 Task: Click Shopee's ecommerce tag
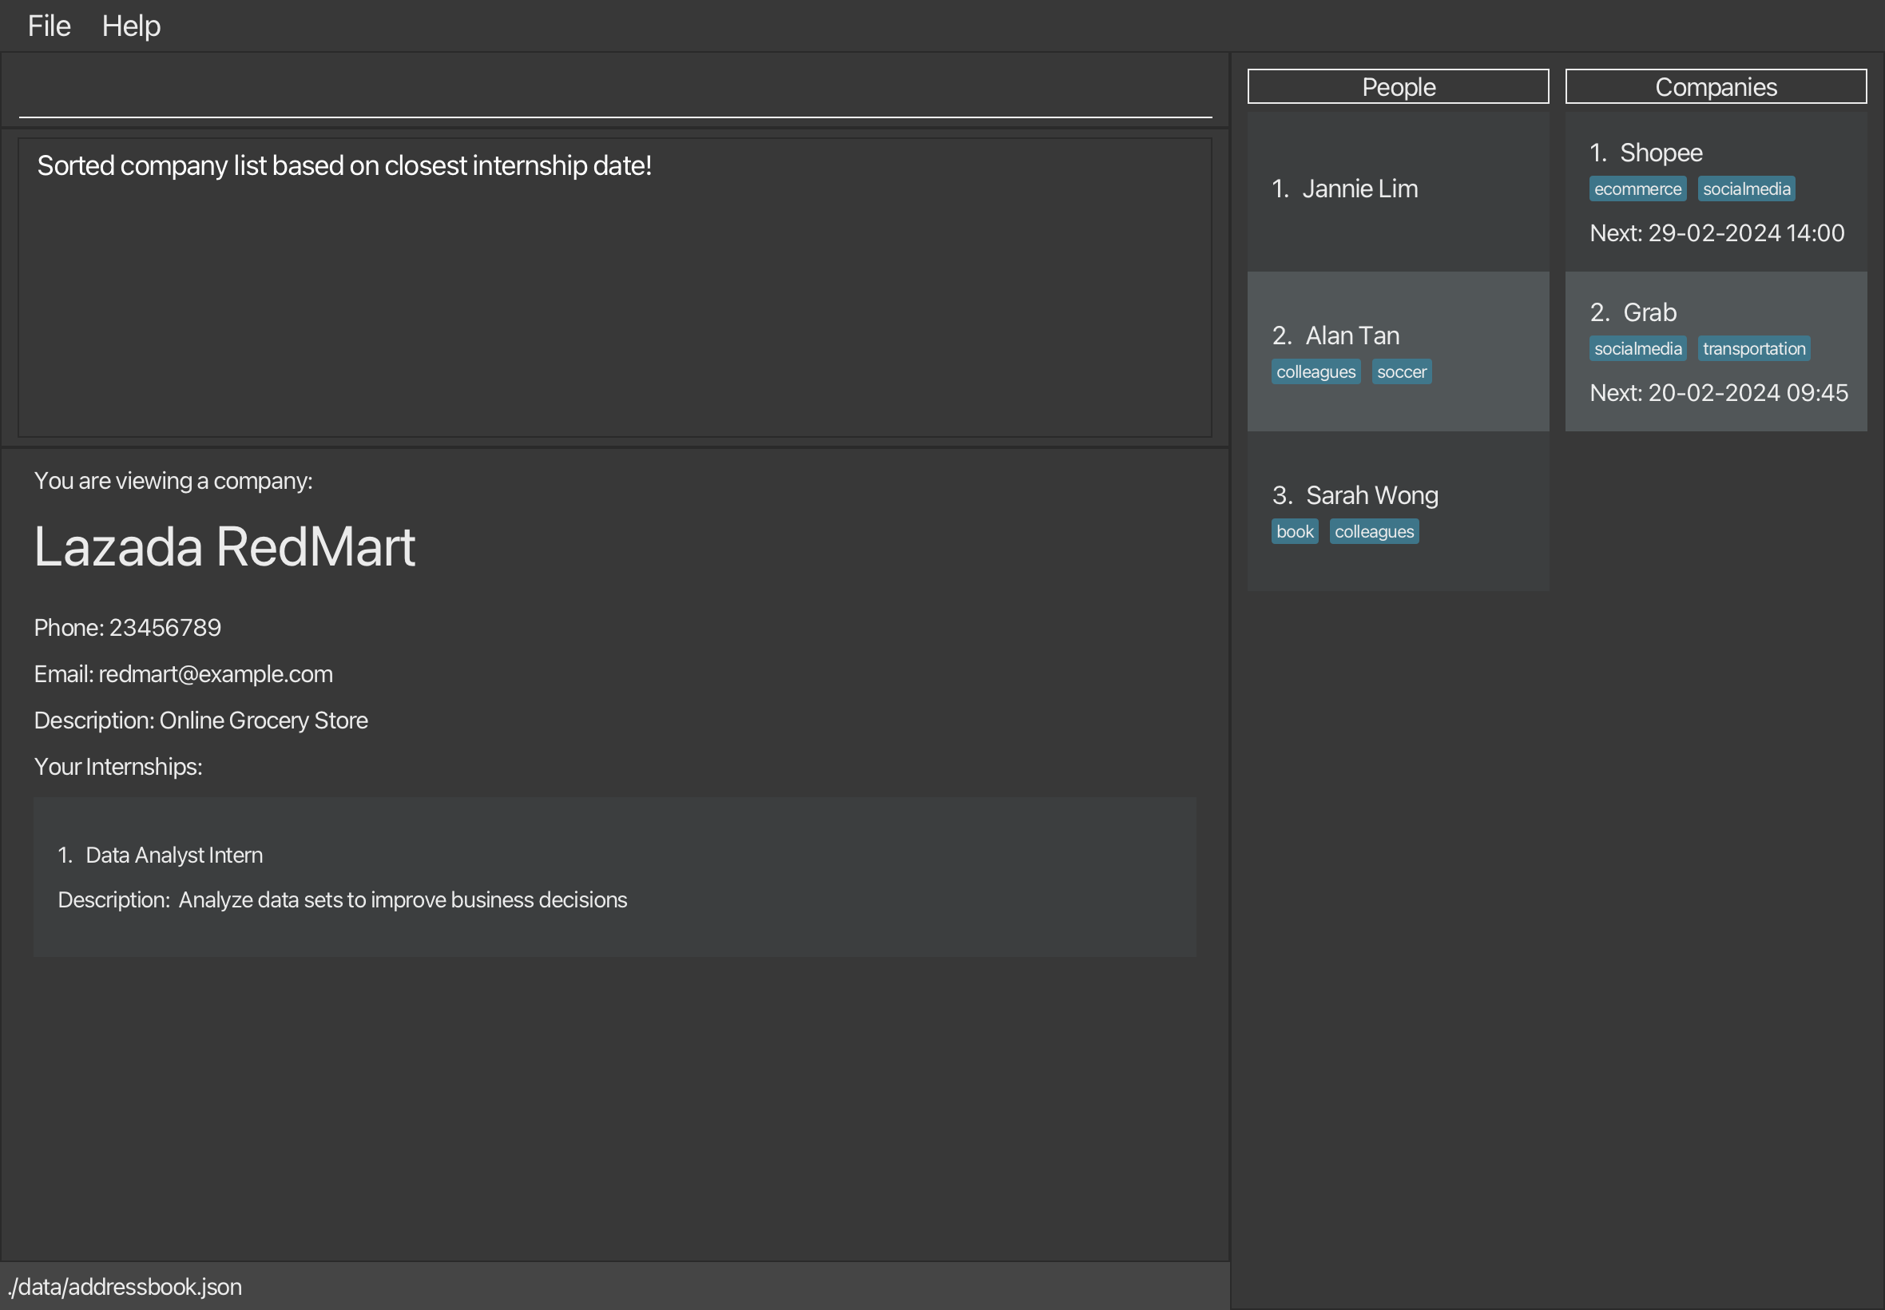[1637, 189]
